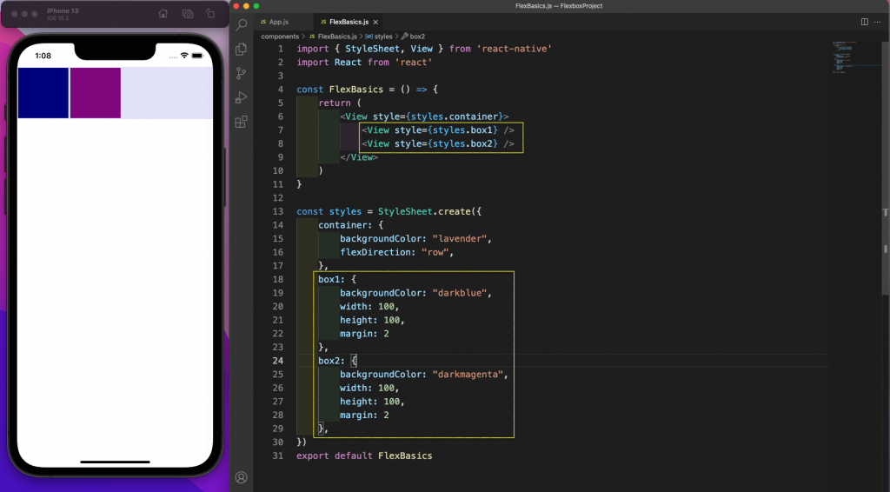
Task: Click the dark blue box in simulator
Action: 43,93
